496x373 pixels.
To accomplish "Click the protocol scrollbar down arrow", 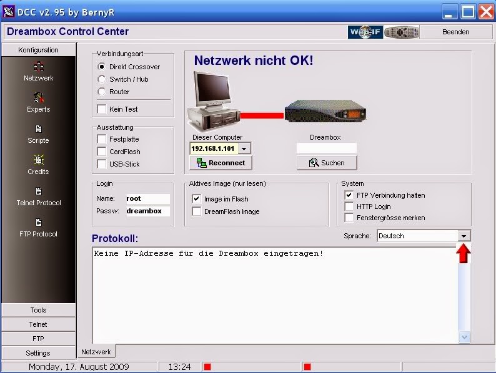I will click(464, 337).
